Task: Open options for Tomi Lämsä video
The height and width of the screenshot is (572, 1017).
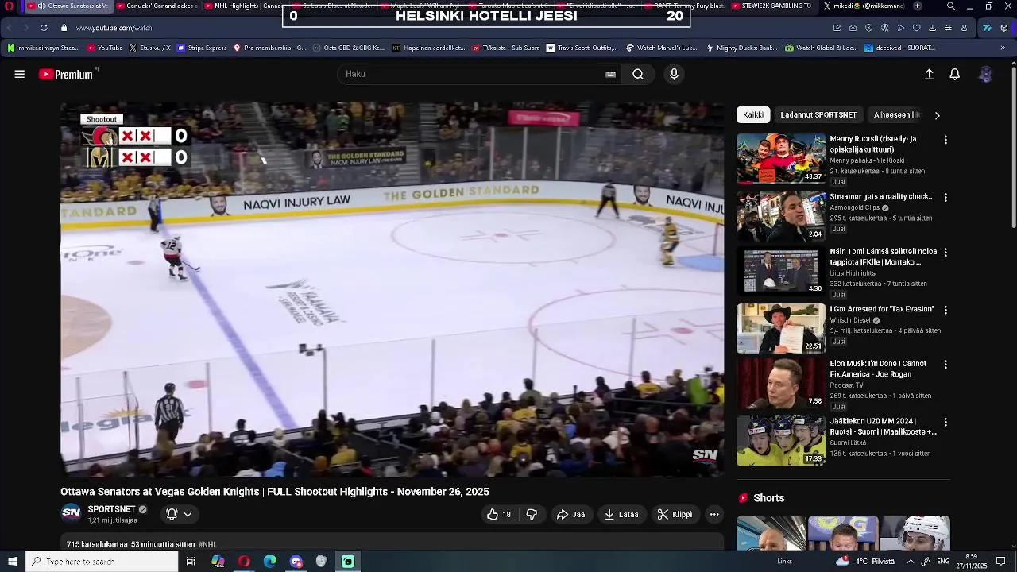Action: pos(945,252)
